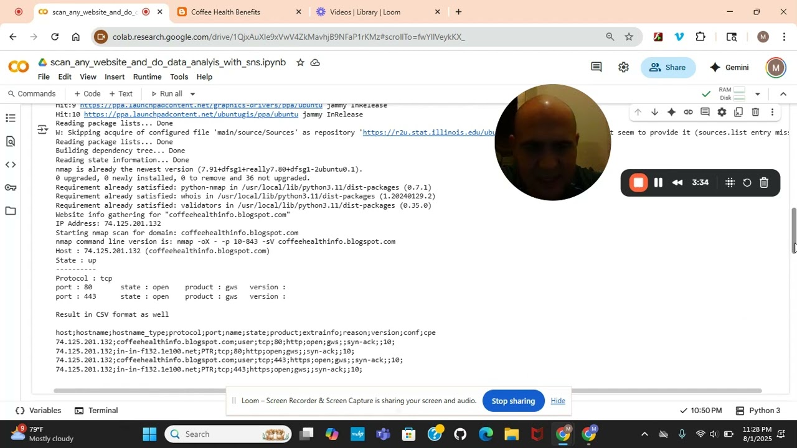Open Terminal panel in status bar
797x448 pixels.
coord(97,411)
